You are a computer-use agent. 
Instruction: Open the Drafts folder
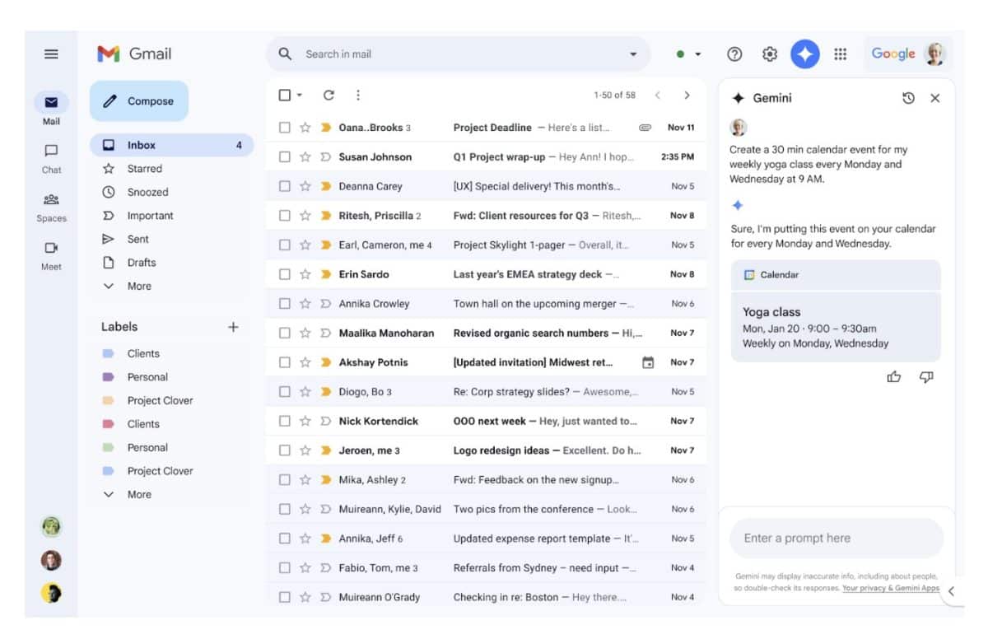click(141, 263)
